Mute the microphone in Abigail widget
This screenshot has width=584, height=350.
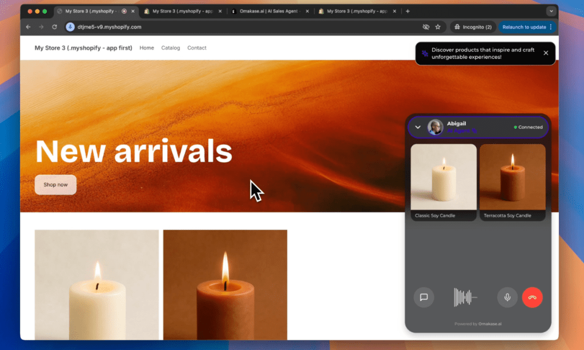coord(507,297)
